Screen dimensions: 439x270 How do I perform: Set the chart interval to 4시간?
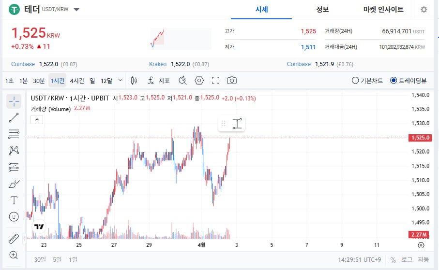tap(77, 81)
